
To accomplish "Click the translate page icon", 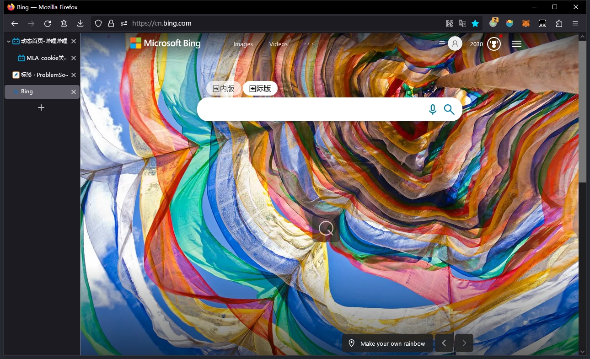I will click(462, 23).
